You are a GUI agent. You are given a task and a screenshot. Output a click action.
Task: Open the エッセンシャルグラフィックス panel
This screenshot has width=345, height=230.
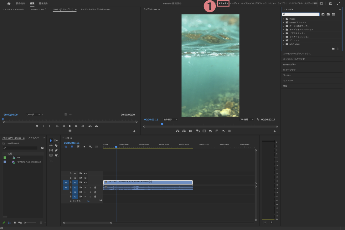[297, 54]
